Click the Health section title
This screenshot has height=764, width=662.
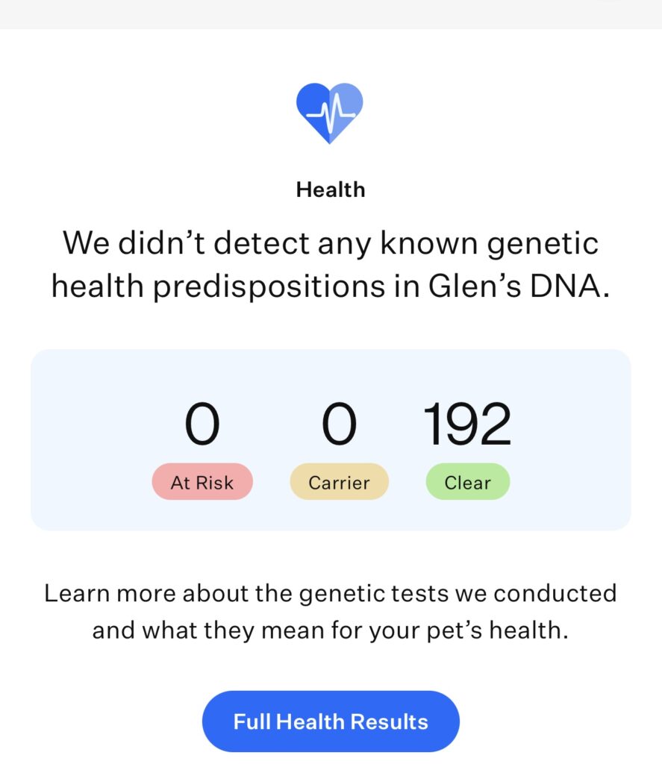click(x=331, y=190)
